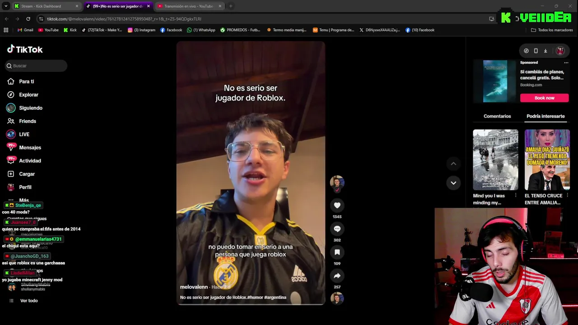
Task: Reload the page in browser
Action: tap(28, 19)
